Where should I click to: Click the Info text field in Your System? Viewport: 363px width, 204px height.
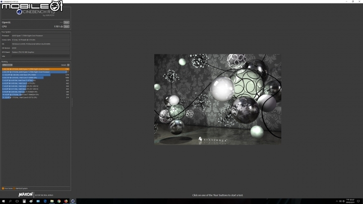[x=40, y=56]
